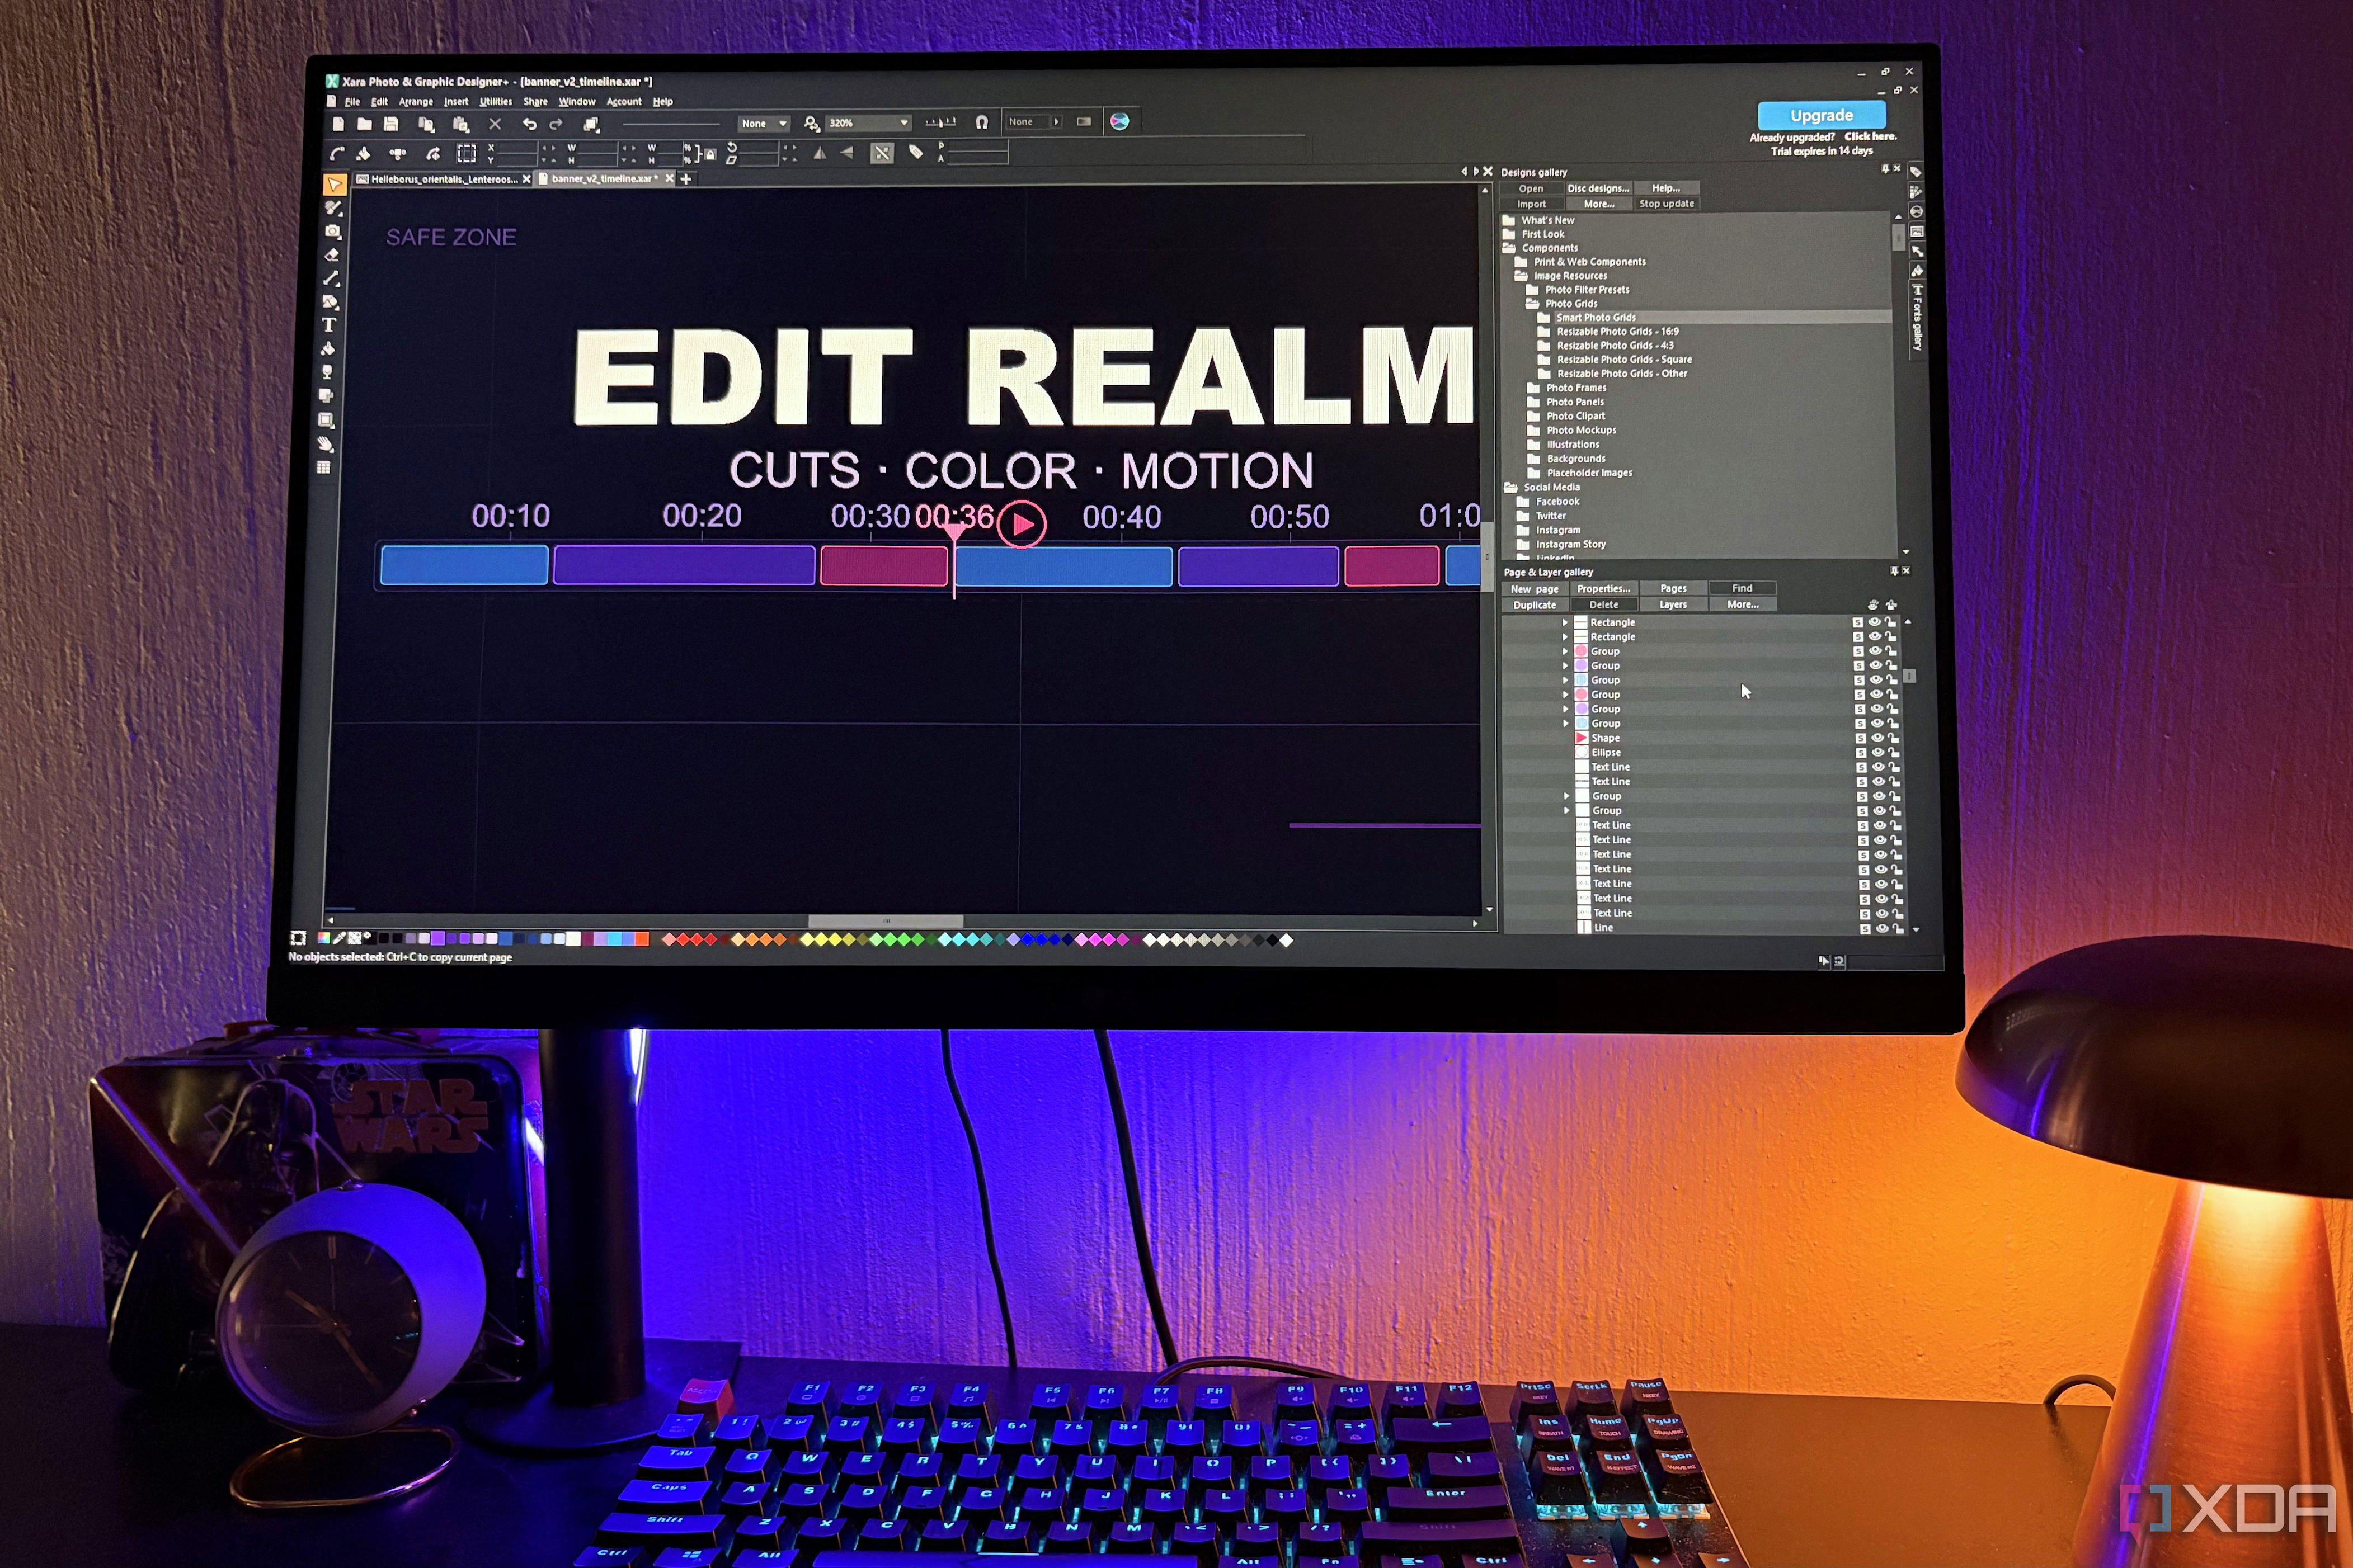
Task: Click the Undo arrow in top toolbar
Action: pyautogui.click(x=529, y=124)
